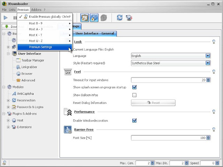Click the Feel section help lightbulb

tap(214, 72)
